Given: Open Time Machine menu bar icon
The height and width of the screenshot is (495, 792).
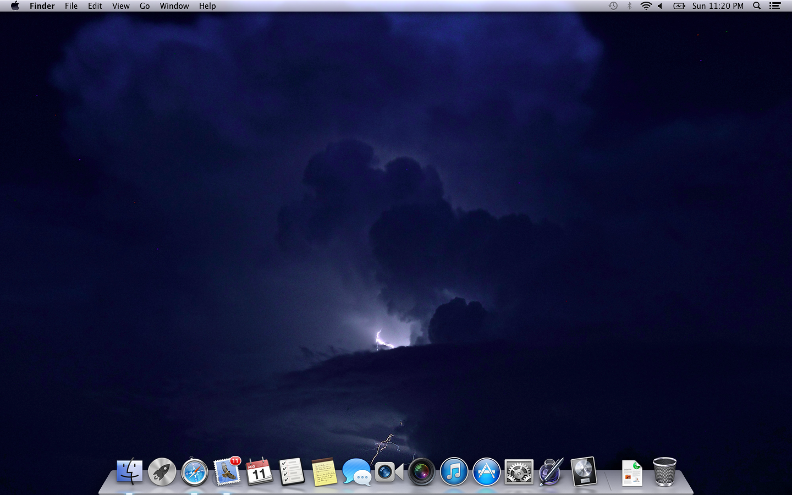Looking at the screenshot, I should (x=613, y=5).
